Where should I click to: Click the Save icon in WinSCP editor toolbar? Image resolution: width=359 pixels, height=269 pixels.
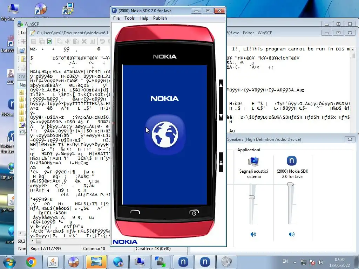[x=34, y=41]
